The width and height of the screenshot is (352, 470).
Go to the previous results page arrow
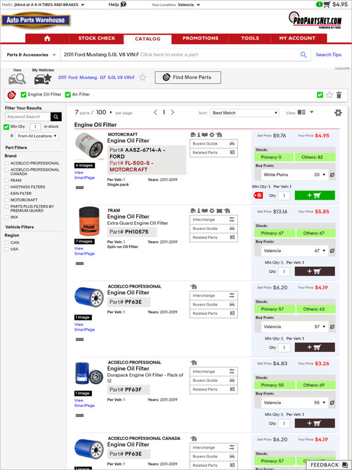tap(155, 113)
